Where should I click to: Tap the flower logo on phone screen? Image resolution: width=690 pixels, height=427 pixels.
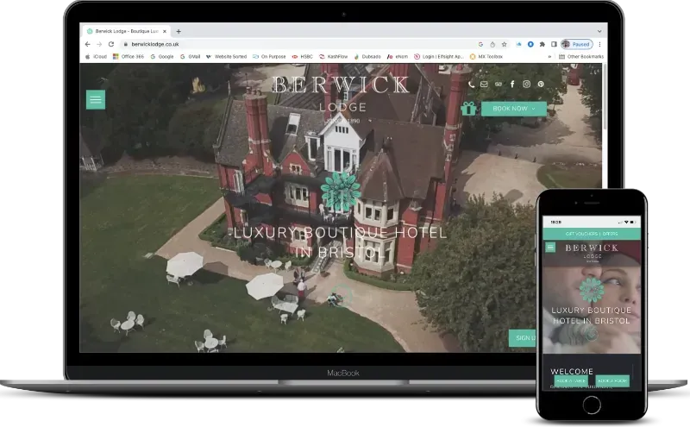tap(592, 290)
